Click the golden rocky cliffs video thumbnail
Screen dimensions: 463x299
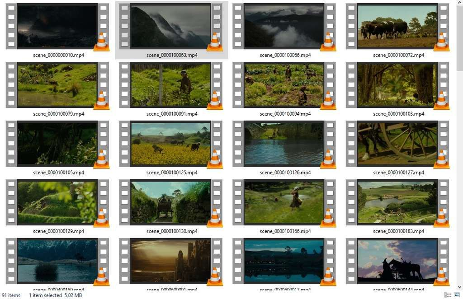pos(170,261)
